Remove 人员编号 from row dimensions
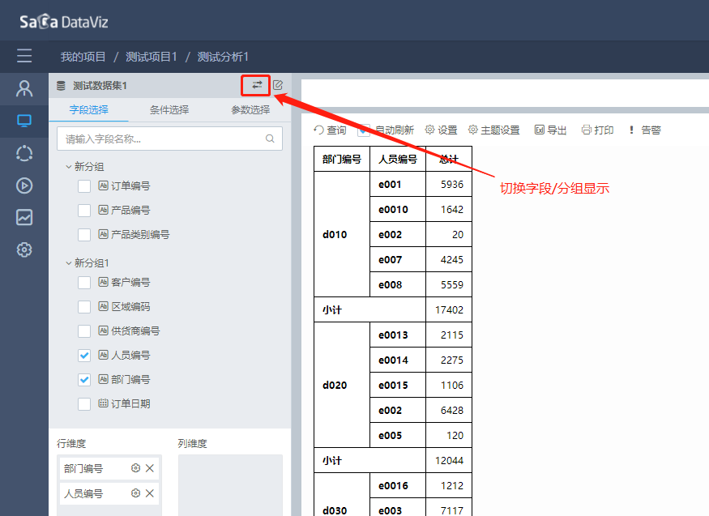 150,493
